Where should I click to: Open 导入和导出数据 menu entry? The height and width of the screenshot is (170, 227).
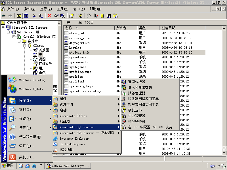(x=150, y=88)
